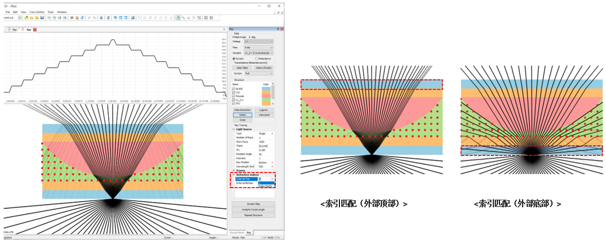This screenshot has width=606, height=244.
Task: Open the Cross Section menu
Action: 36,12
